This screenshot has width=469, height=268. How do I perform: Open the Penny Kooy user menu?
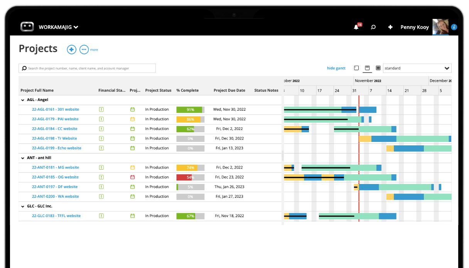(x=415, y=27)
